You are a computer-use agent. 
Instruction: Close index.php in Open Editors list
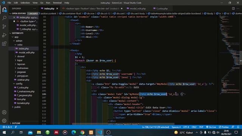(14, 17)
